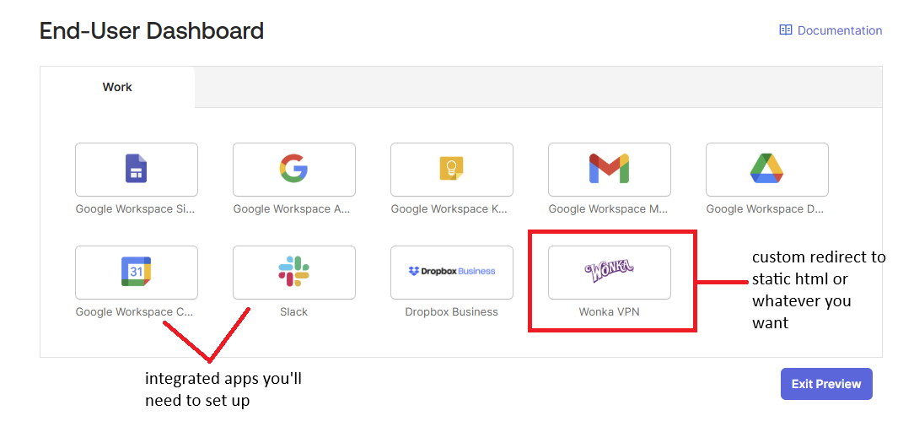The height and width of the screenshot is (443, 914).
Task: Open the Google Keep lightbulb tile
Action: pos(452,170)
